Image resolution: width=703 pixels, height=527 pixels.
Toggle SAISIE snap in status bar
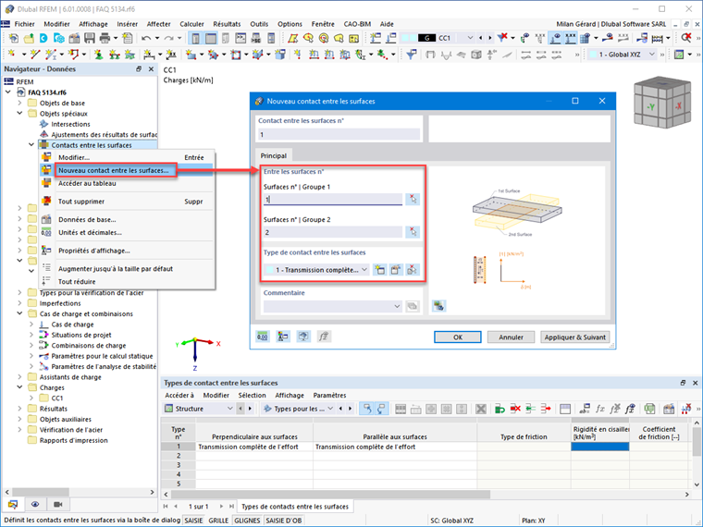(193, 521)
